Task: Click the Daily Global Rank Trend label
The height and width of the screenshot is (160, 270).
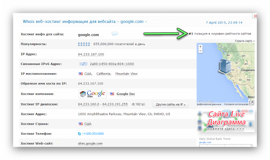Action: coord(215,139)
